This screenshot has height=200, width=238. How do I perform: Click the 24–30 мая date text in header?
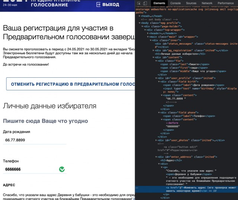[10, 5]
